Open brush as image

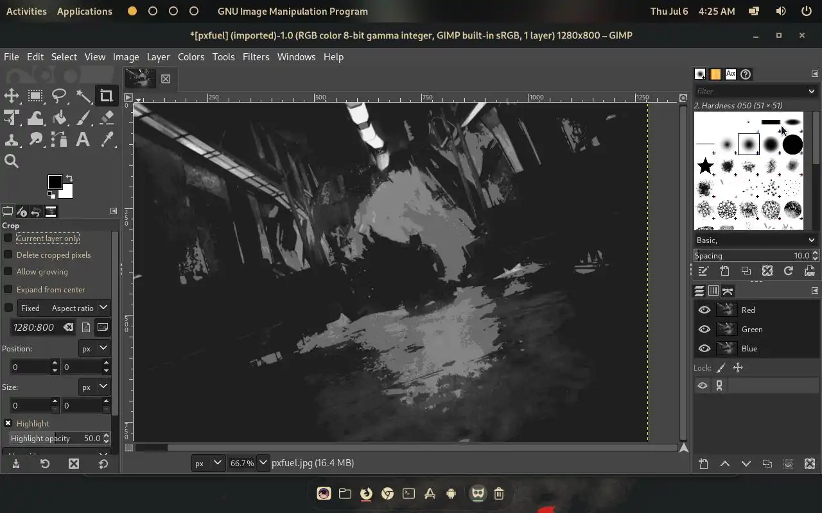[x=809, y=271]
